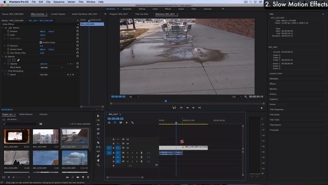
Task: Select the Zoom tool magnifier
Action: [98, 165]
